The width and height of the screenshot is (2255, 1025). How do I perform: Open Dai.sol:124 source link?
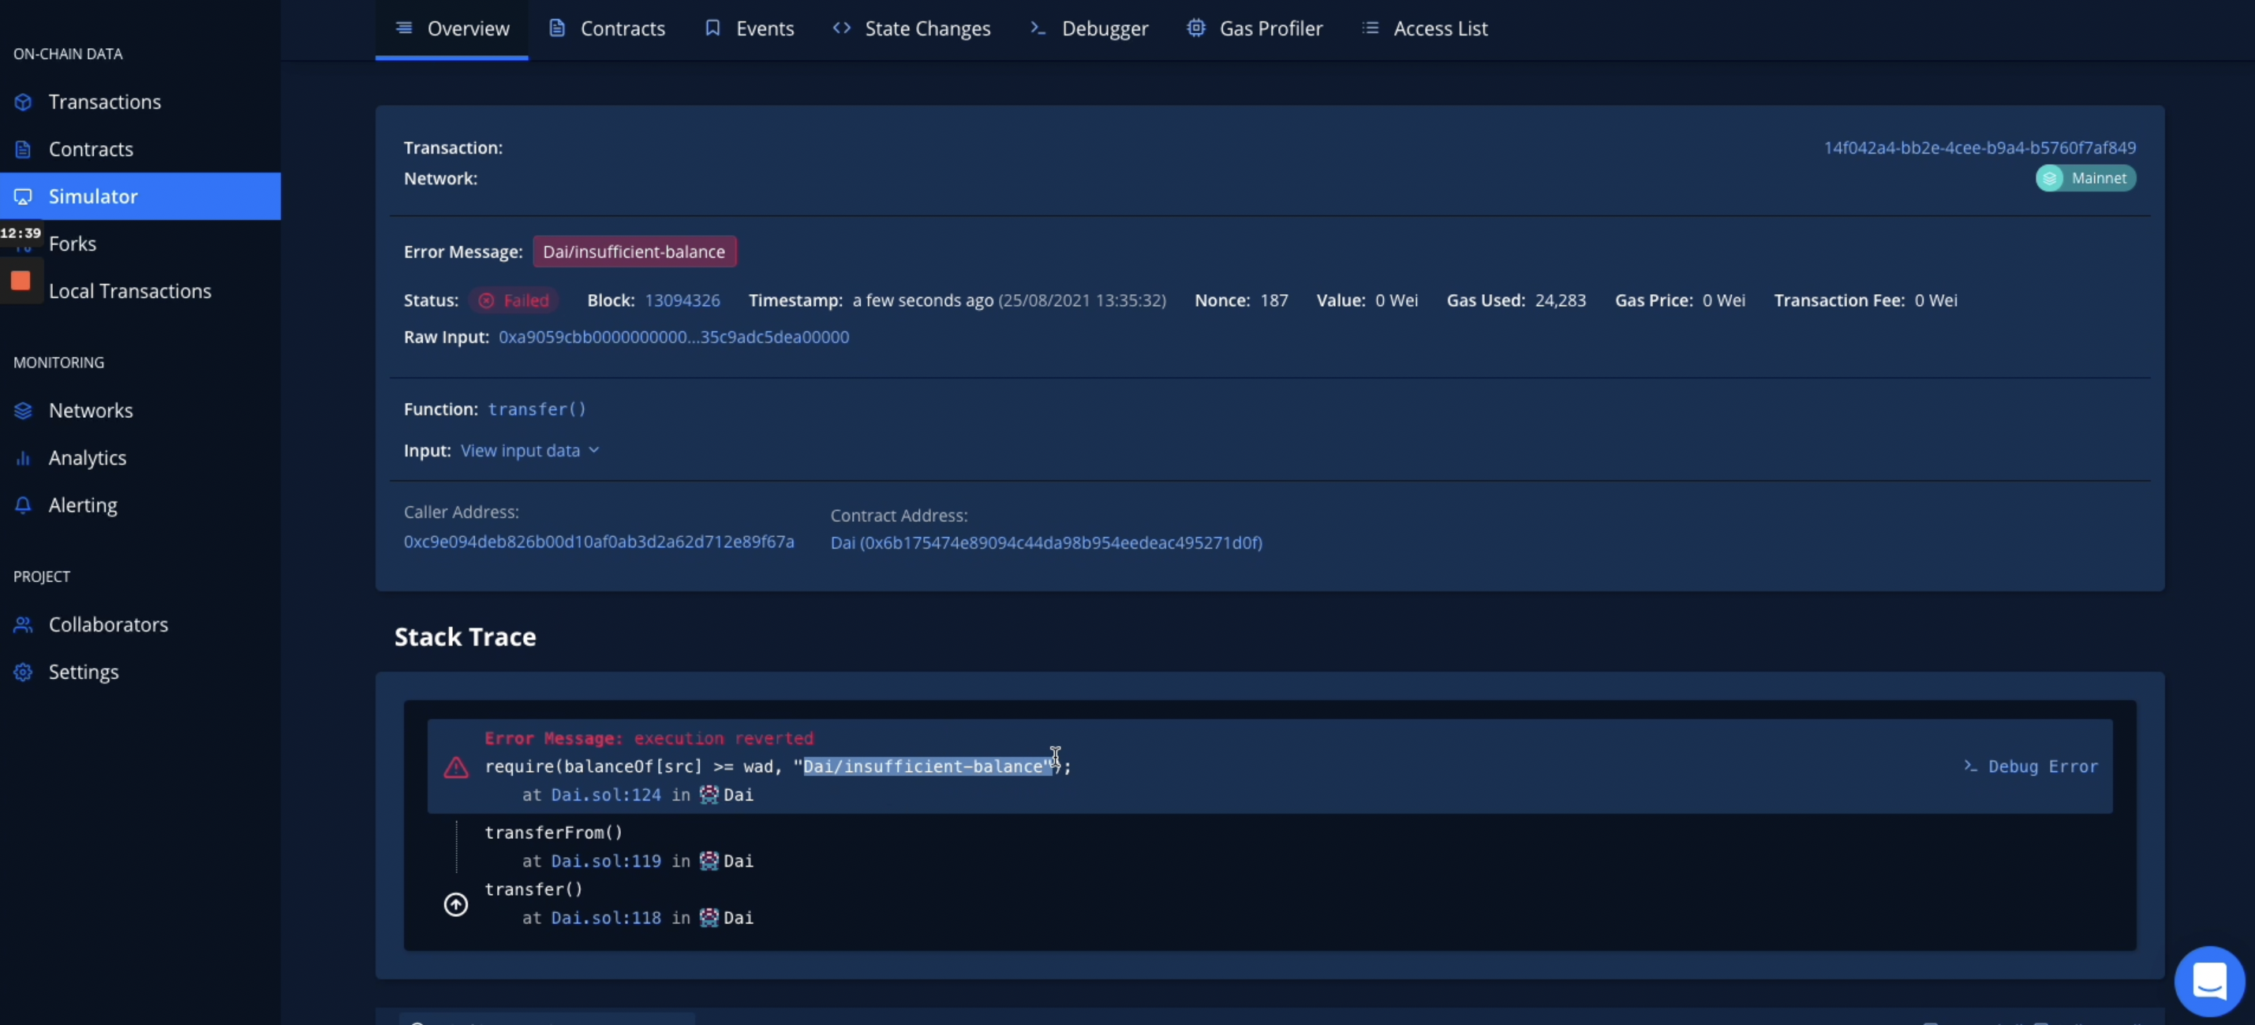606,795
